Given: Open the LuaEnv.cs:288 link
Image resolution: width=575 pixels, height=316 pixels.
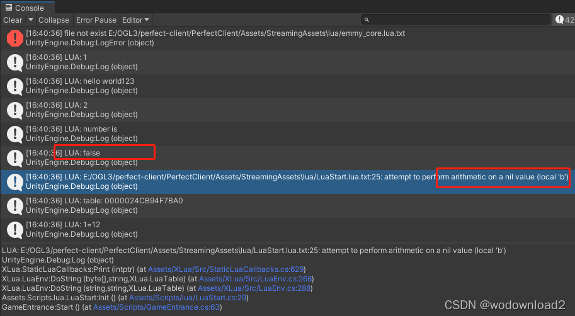Looking at the screenshot, I should pos(254,288).
